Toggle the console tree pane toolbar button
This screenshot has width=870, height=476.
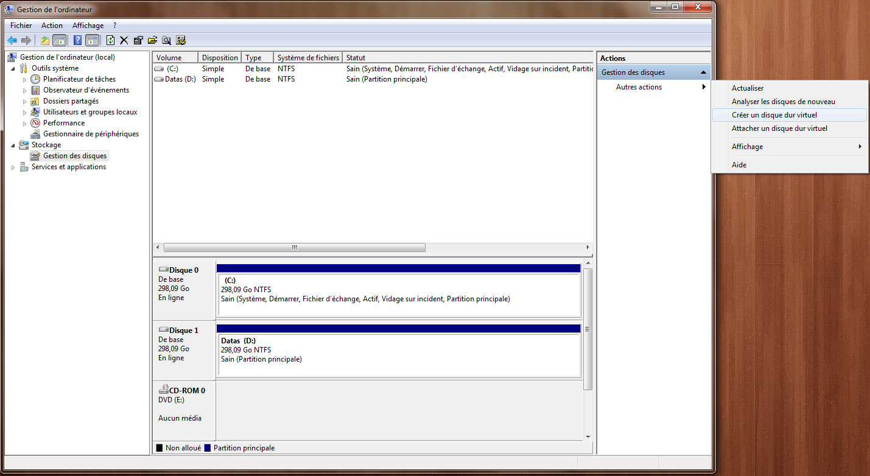pos(60,40)
